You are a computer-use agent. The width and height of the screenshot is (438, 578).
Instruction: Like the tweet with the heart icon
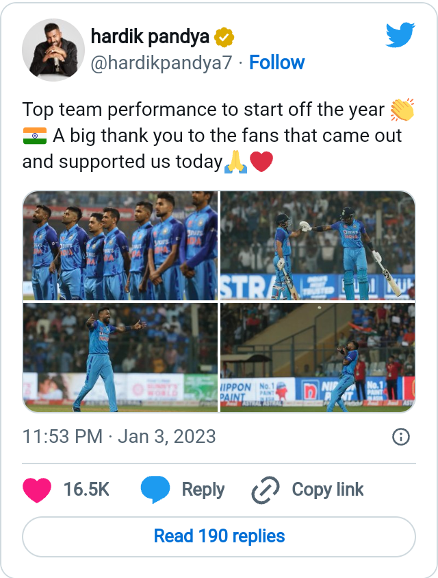click(37, 490)
